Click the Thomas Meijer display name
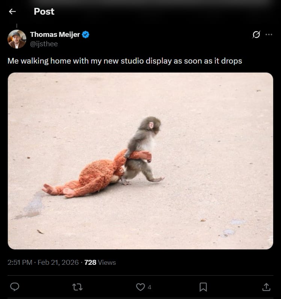Image resolution: width=281 pixels, height=299 pixels. coord(55,35)
